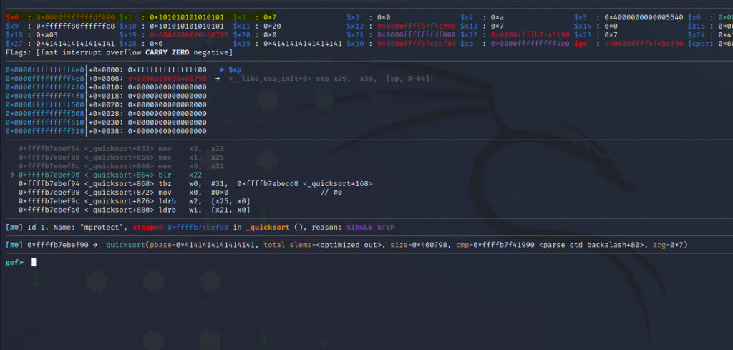Click the green current-instruction arrow beside blr
Image resolution: width=733 pixels, height=350 pixels.
12,175
